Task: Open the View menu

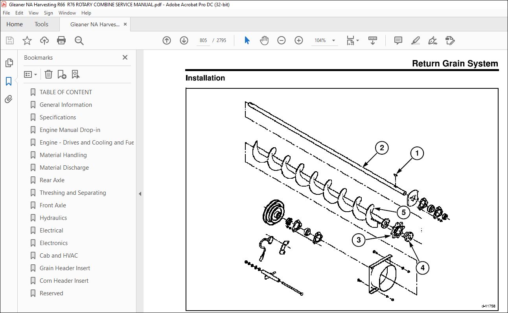Action: coord(33,13)
